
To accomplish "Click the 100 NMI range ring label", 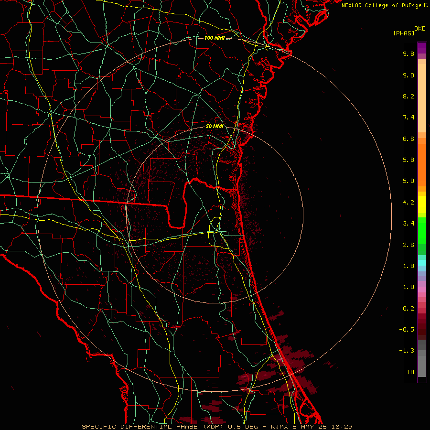I will point(215,38).
